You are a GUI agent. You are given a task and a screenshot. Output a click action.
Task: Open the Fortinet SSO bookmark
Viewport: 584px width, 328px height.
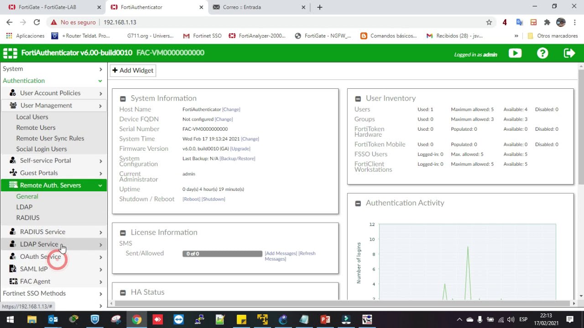point(202,36)
